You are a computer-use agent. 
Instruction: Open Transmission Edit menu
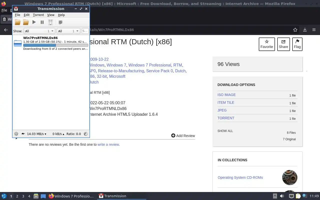point(26,15)
